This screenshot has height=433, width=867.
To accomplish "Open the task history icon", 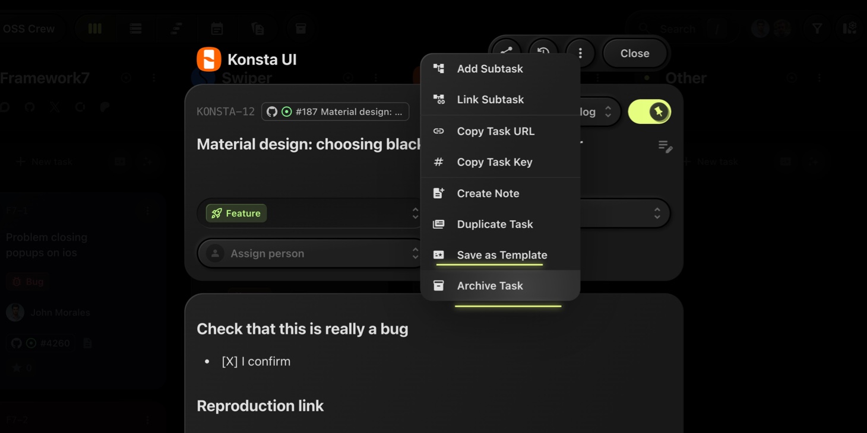I will coord(543,52).
